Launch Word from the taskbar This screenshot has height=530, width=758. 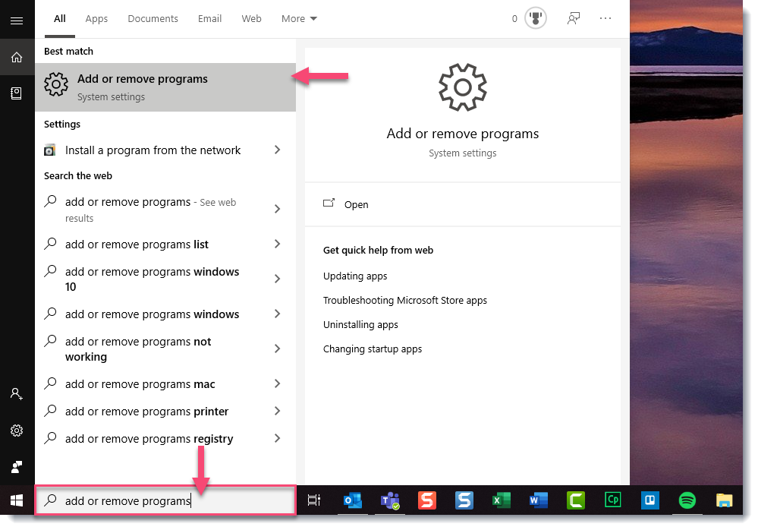(539, 500)
